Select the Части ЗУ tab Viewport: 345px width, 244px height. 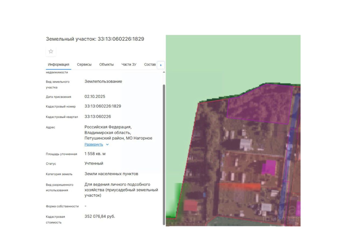(x=129, y=64)
